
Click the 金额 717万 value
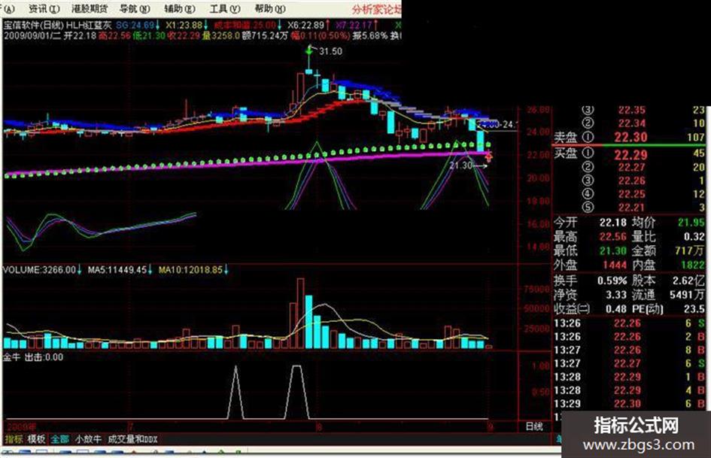tap(690, 250)
